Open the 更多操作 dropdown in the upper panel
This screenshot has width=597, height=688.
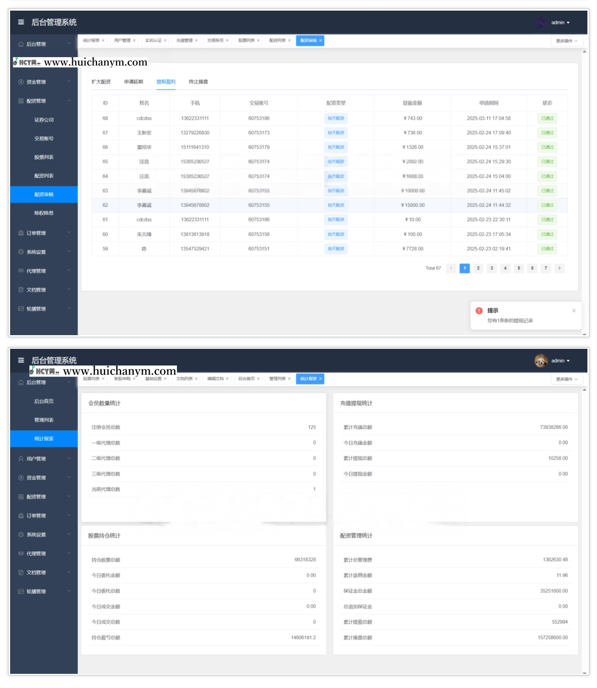[566, 41]
